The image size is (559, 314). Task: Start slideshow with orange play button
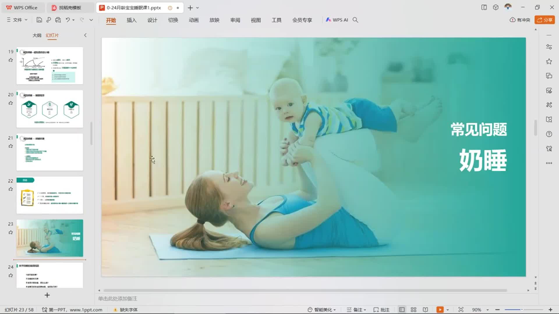440,310
